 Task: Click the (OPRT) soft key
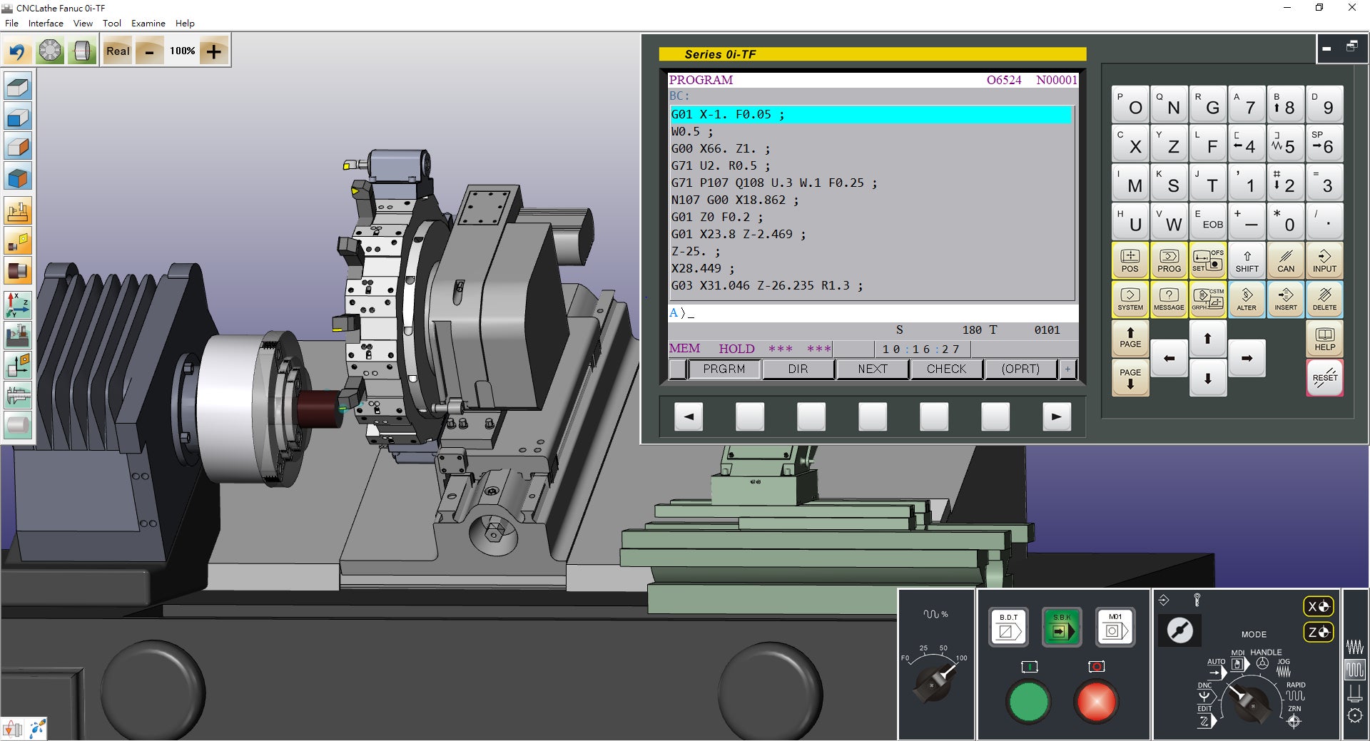pos(1020,369)
